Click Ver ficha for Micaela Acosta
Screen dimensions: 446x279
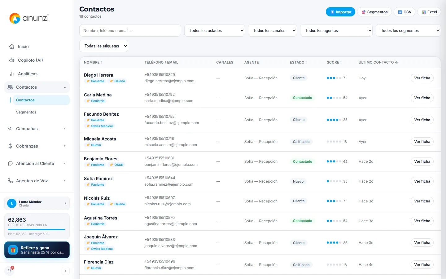point(422,142)
